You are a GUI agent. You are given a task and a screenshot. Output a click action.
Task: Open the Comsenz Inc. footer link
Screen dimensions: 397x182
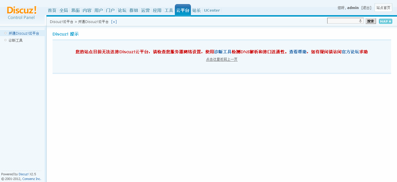[x=32, y=179]
